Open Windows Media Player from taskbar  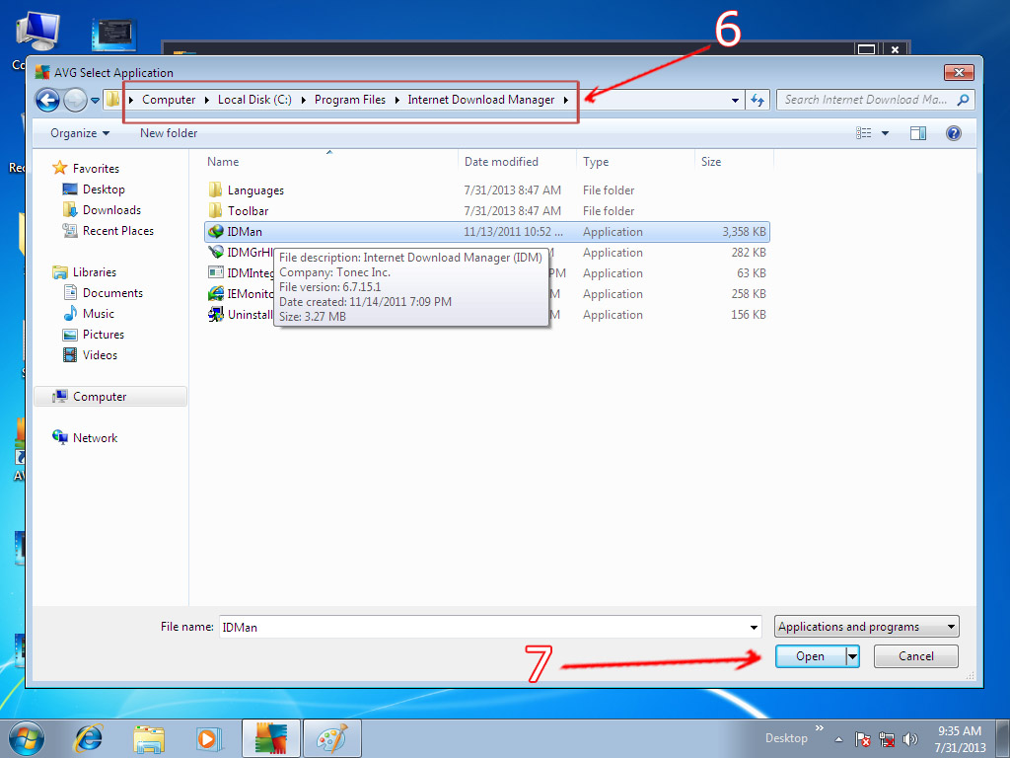(x=209, y=737)
